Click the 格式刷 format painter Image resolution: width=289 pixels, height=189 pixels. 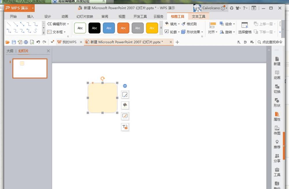[189, 24]
